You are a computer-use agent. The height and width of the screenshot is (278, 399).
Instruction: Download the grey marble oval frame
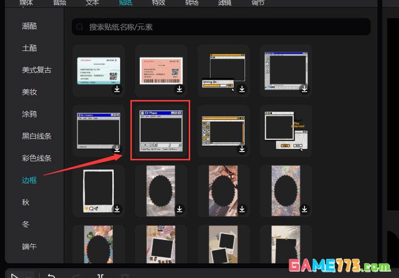point(180,209)
